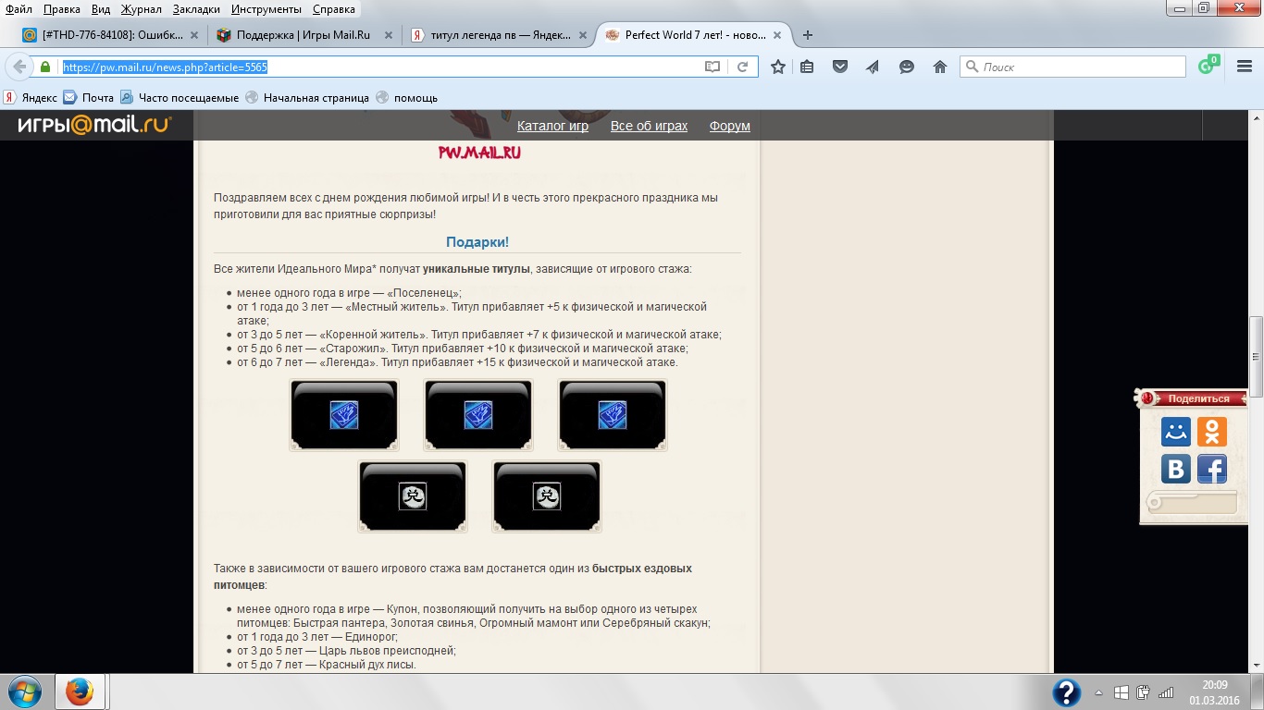
Task: Click the second blue title icon thumbnail
Action: (x=478, y=415)
